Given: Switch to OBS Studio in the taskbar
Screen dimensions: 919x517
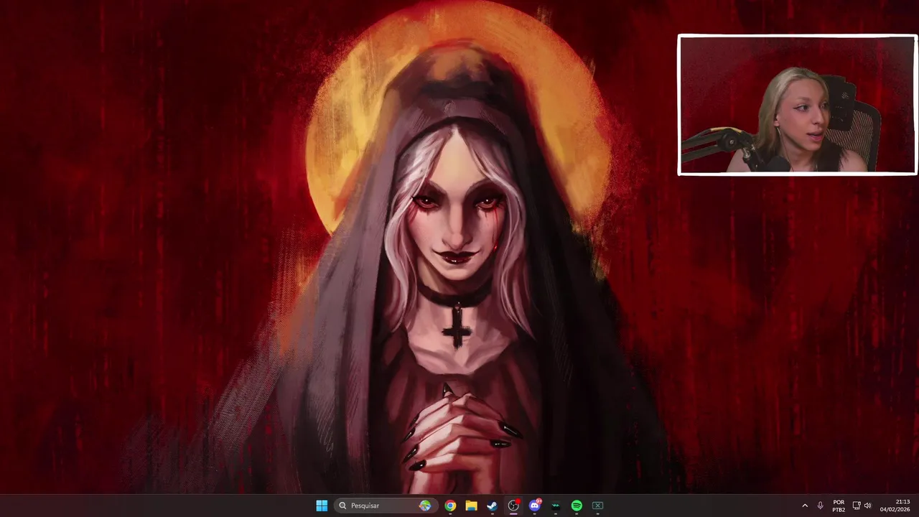Looking at the screenshot, I should coord(513,506).
